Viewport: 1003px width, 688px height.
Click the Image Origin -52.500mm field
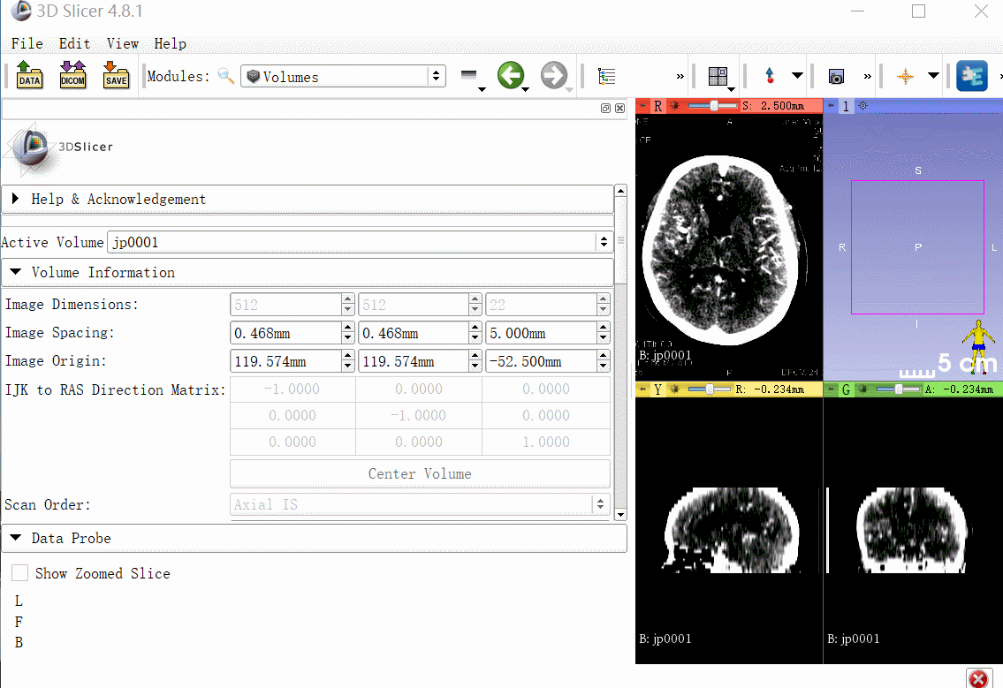pos(542,361)
